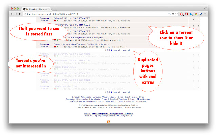Viewport: 217px width, 136px height.
Task: Click the magnet icon for faded Debian CD18 row
Action: pos(55,56)
